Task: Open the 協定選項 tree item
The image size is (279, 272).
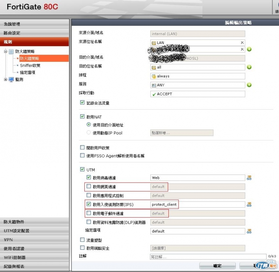Action: click(28, 73)
